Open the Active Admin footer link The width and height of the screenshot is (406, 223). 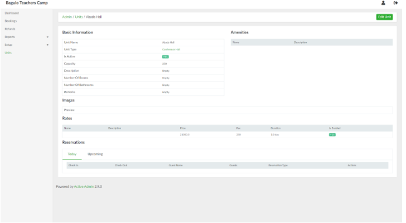click(84, 187)
